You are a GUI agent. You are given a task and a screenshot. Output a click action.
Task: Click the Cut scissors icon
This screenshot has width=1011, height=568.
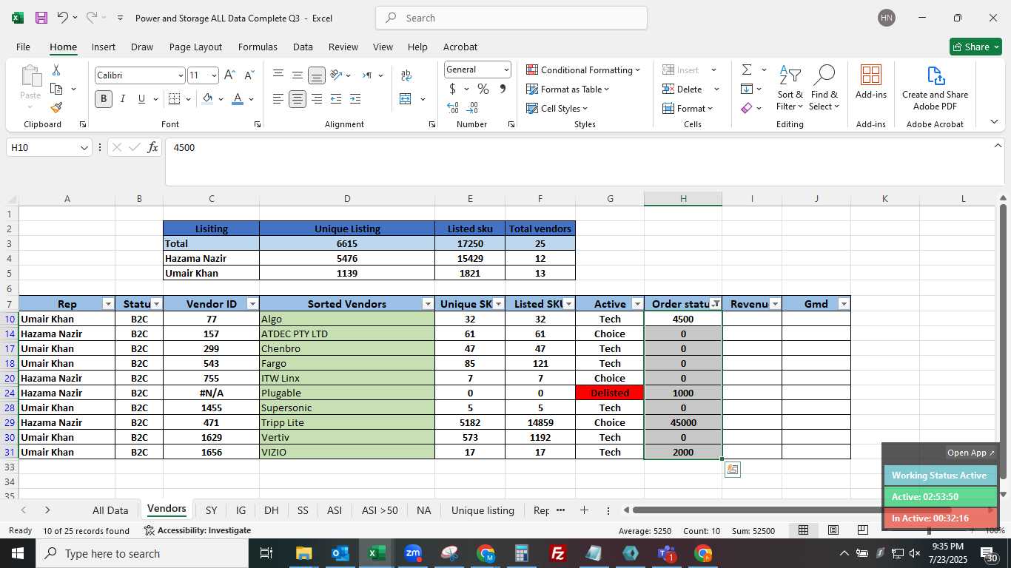point(56,70)
